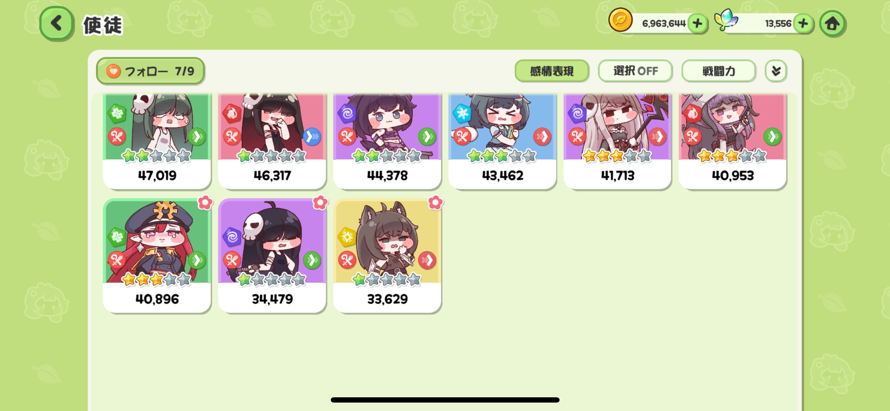This screenshot has width=890, height=411.
Task: Open the apostle card with 44,378 power
Action: point(387,141)
